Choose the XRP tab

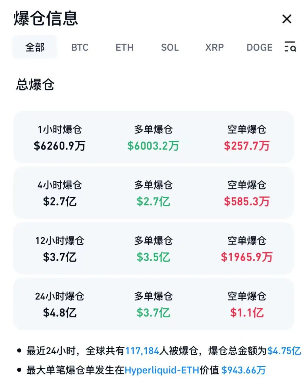click(x=214, y=47)
